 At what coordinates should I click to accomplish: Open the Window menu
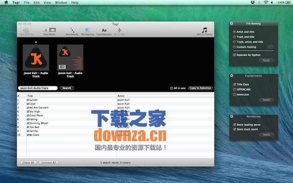(x=61, y=2)
